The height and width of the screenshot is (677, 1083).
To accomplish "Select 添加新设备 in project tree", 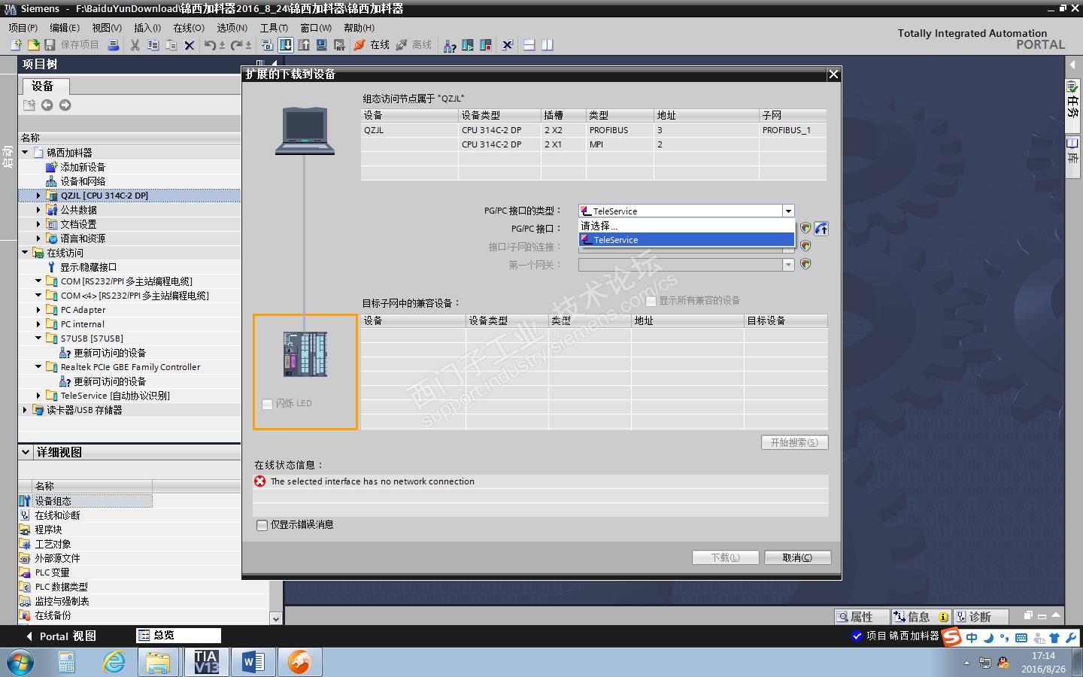I will point(83,167).
